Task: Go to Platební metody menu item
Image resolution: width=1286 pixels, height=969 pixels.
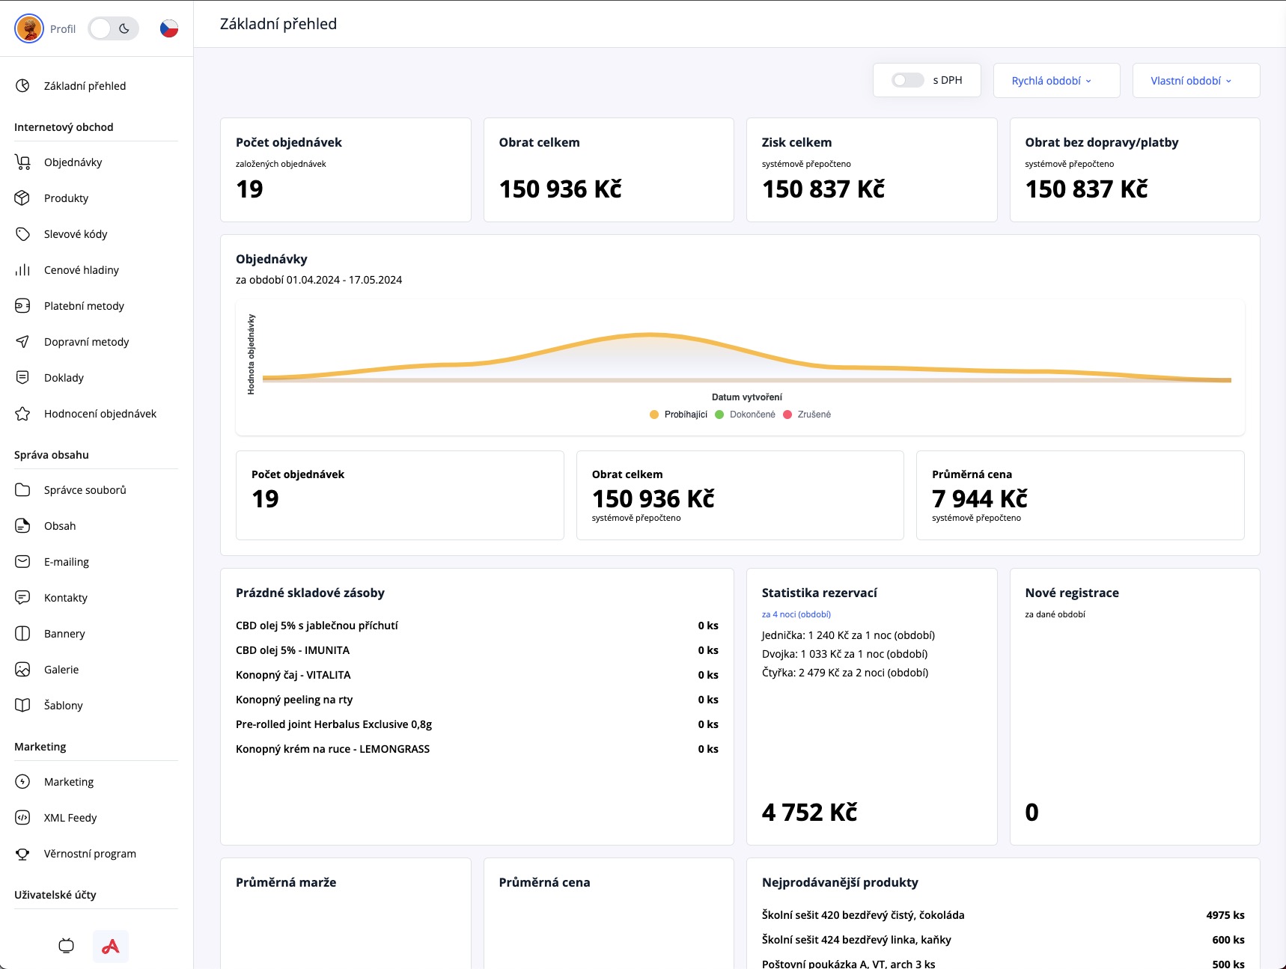Action: [x=84, y=306]
